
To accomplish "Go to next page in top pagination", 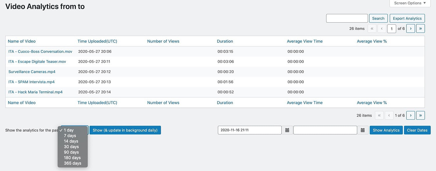I will coord(410,28).
